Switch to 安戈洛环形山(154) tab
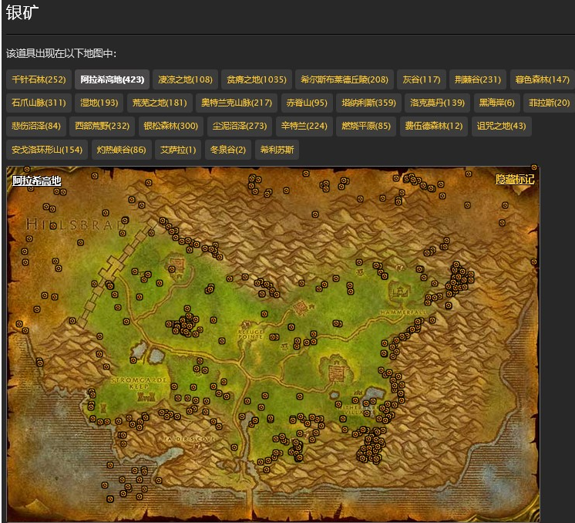575x523 pixels. [47, 150]
